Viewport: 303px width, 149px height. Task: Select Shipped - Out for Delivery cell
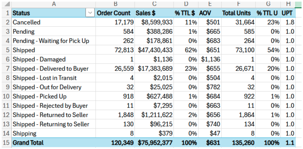click(x=54, y=87)
